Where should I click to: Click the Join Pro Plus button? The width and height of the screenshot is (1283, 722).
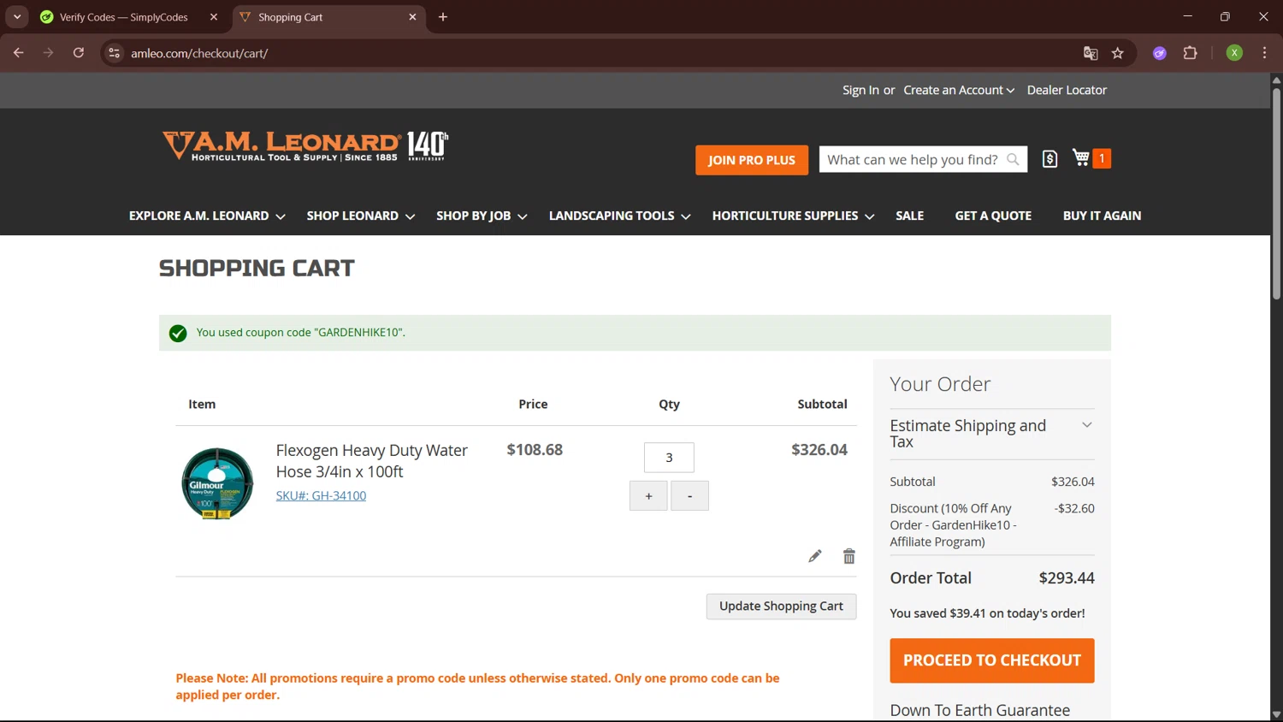752,160
